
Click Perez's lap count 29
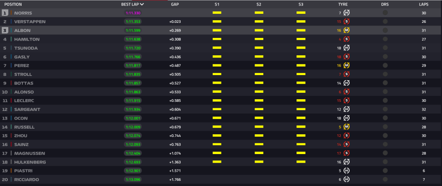(424, 66)
